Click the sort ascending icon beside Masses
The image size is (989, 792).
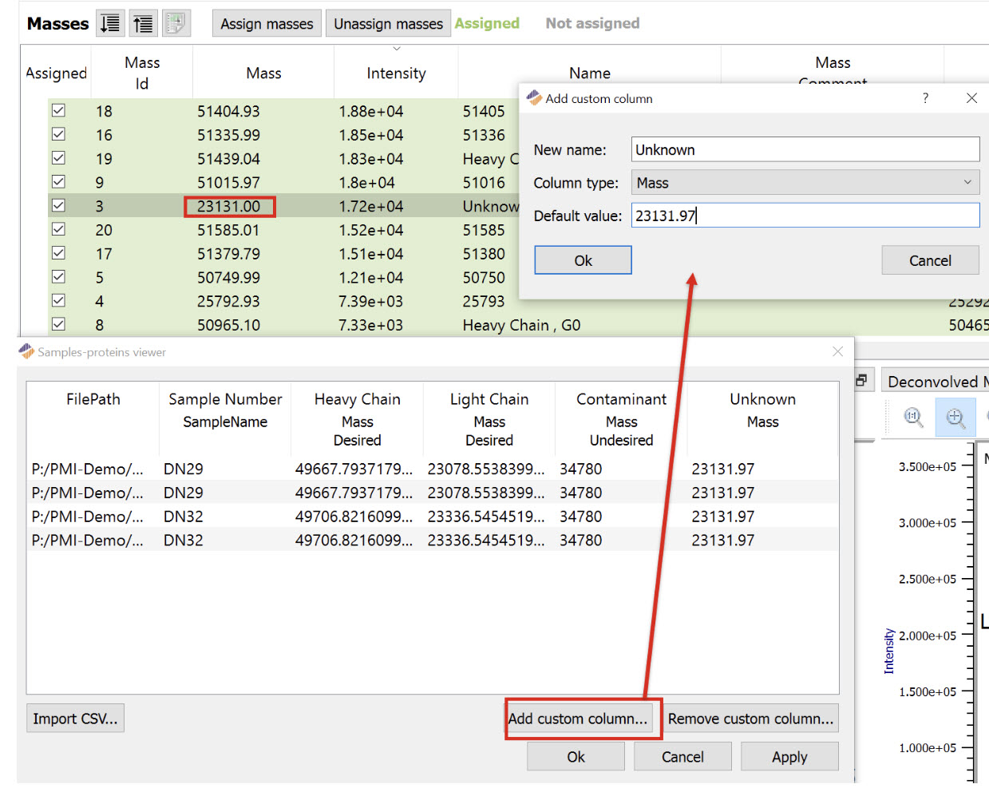143,23
